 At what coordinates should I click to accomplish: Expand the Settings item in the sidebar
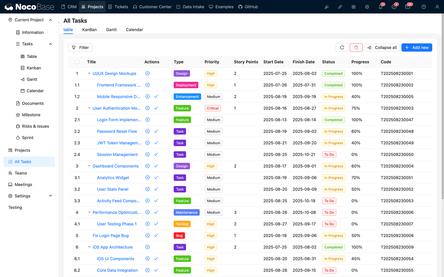coord(50,196)
